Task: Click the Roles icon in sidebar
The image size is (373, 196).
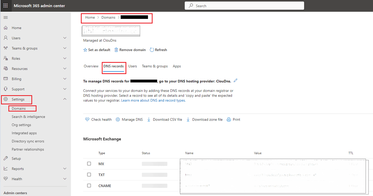Action: pyautogui.click(x=6, y=58)
